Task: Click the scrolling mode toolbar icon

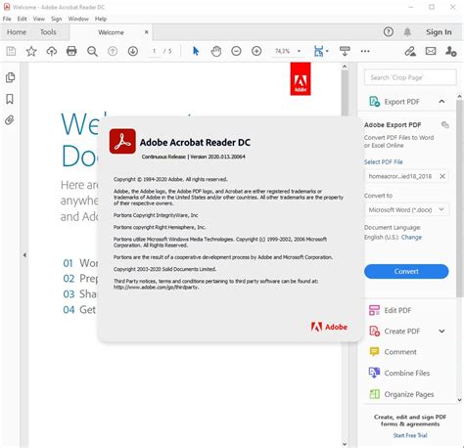Action: (x=345, y=51)
